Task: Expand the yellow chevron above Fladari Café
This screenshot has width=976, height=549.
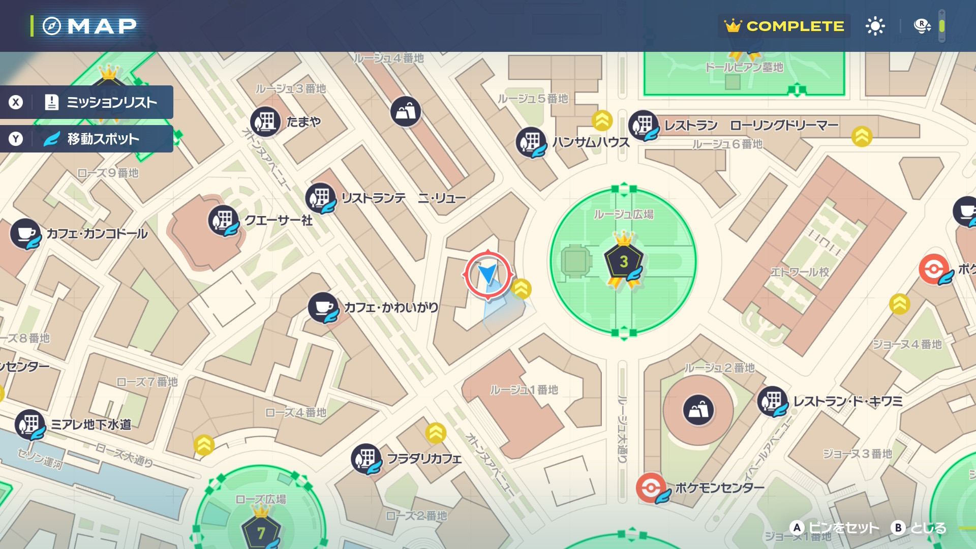Action: point(436,433)
